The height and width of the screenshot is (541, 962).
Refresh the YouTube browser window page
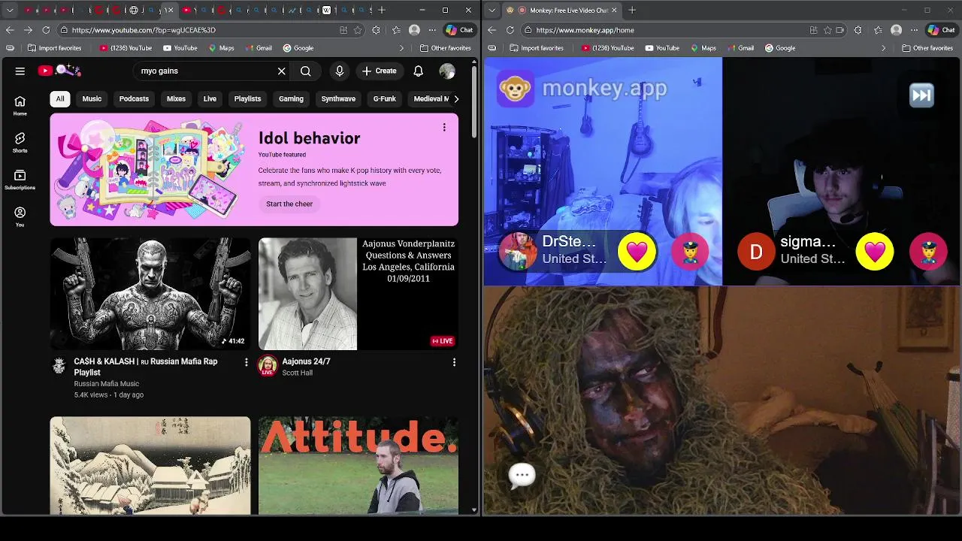pos(46,30)
